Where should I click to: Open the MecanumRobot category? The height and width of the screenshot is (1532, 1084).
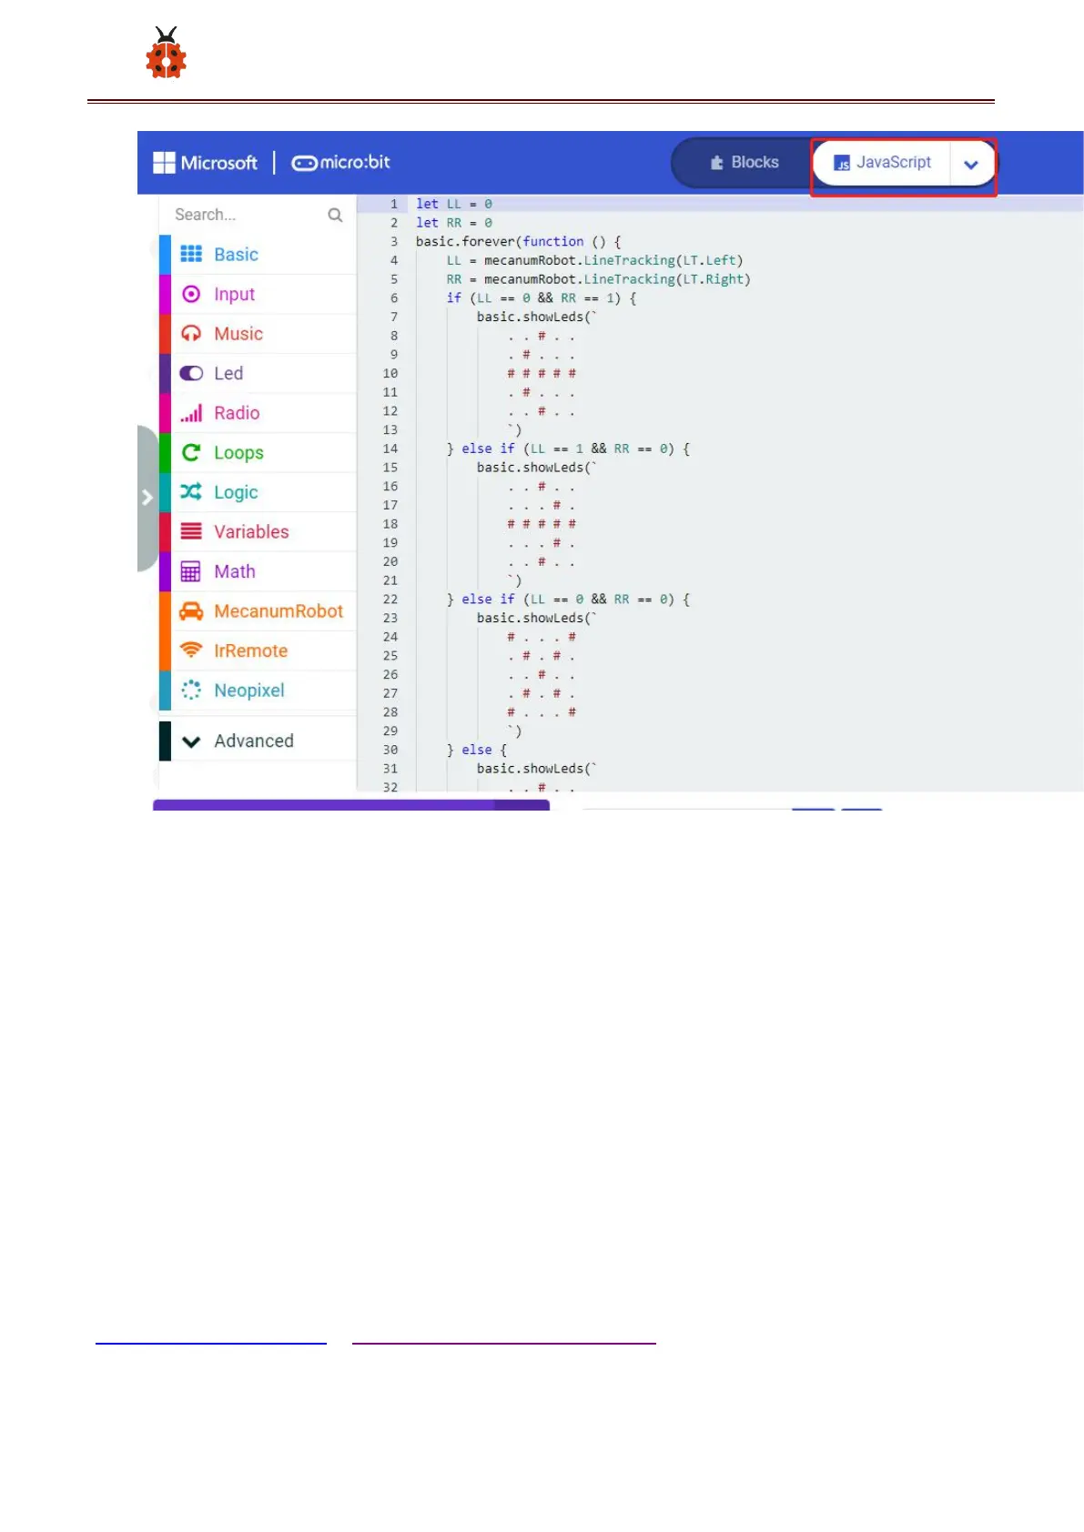258,611
